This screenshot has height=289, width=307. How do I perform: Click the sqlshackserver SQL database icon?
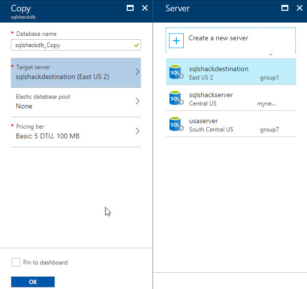point(176,98)
